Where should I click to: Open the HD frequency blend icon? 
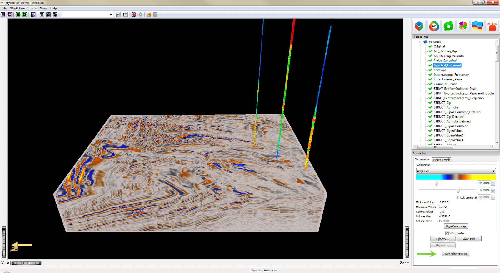434,26
